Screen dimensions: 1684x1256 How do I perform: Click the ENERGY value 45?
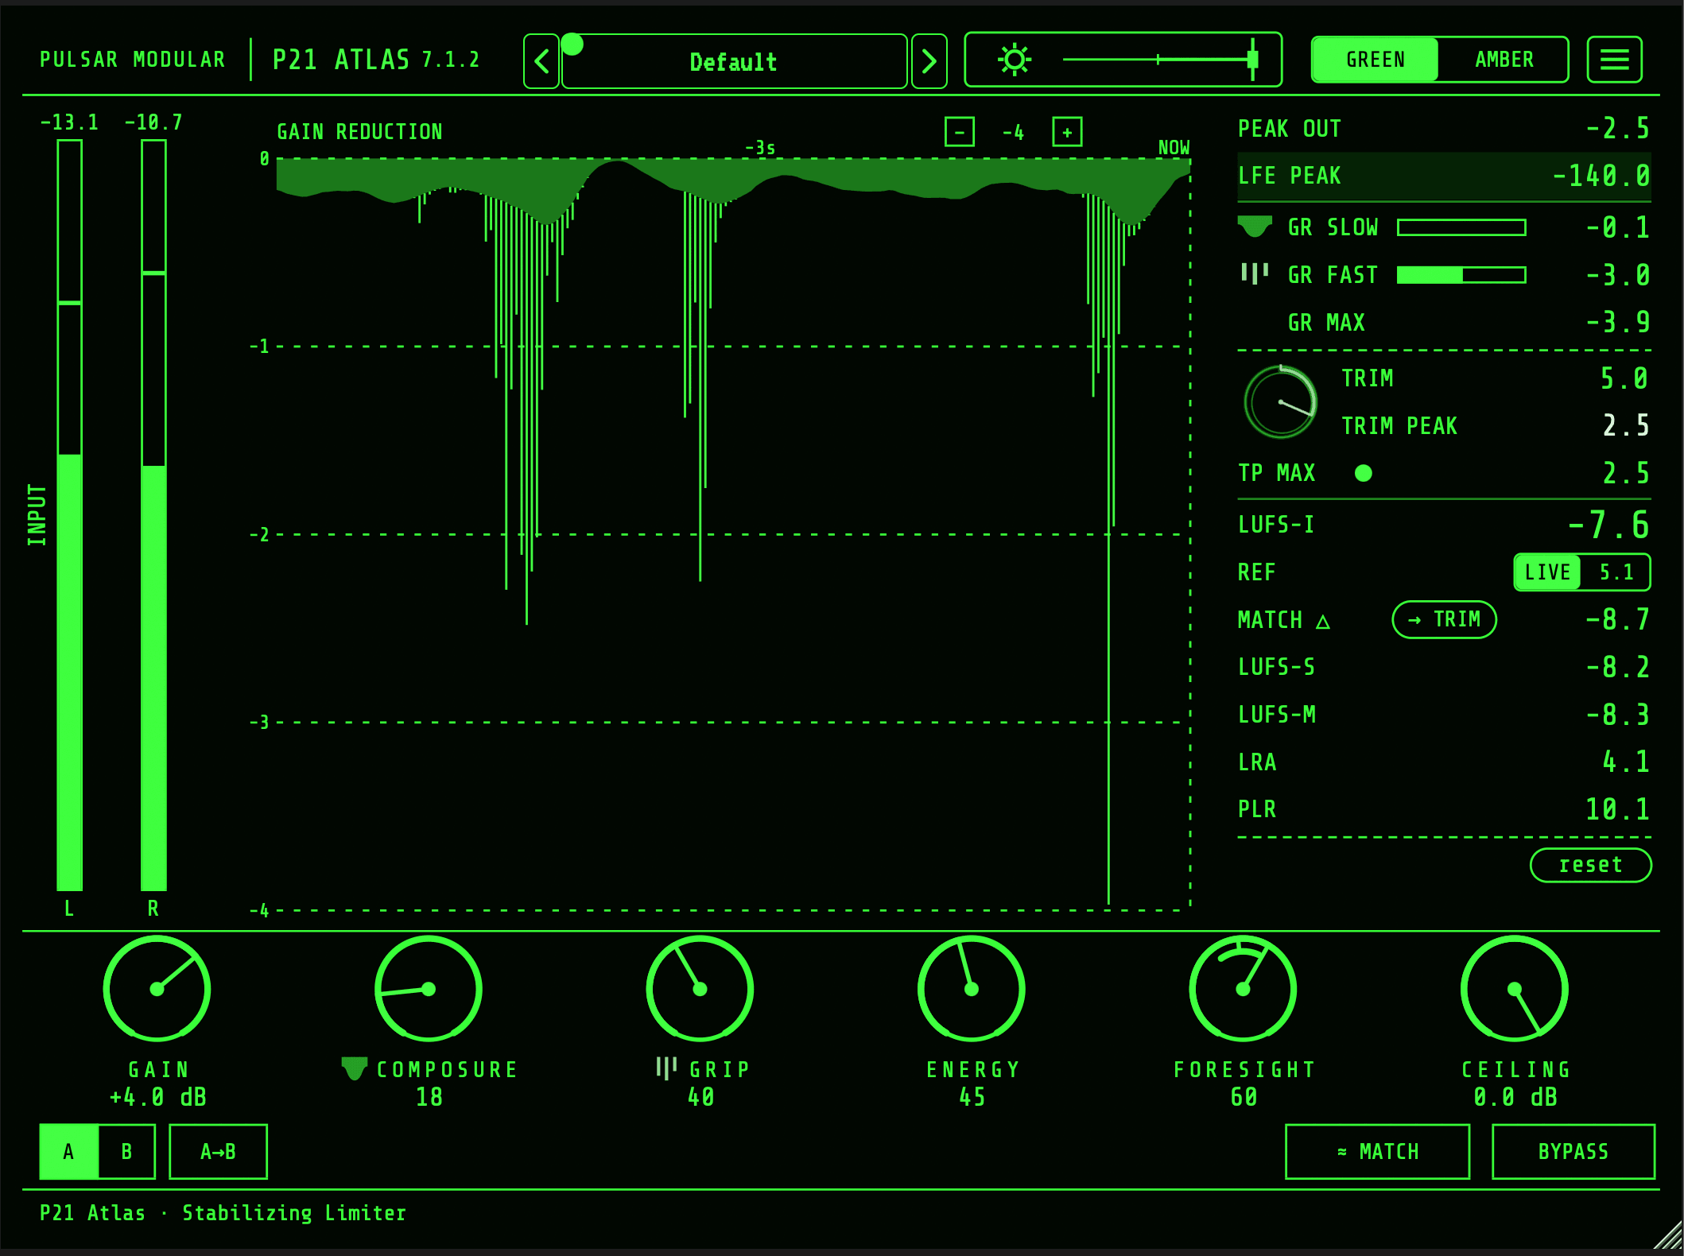pos(972,1098)
